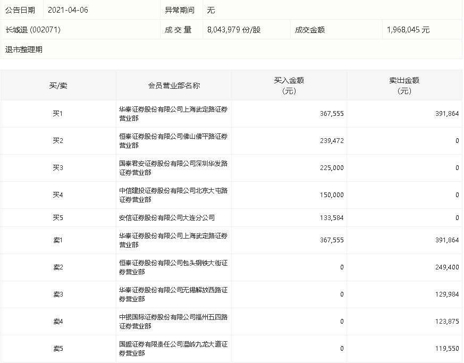Click 华泰证券无锡解放西路证券营业部 name
Screen dimensions: 464x363
click(x=173, y=294)
